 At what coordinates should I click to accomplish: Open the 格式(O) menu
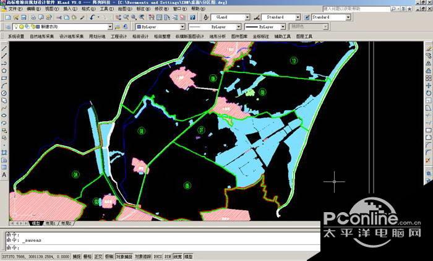click(x=88, y=9)
